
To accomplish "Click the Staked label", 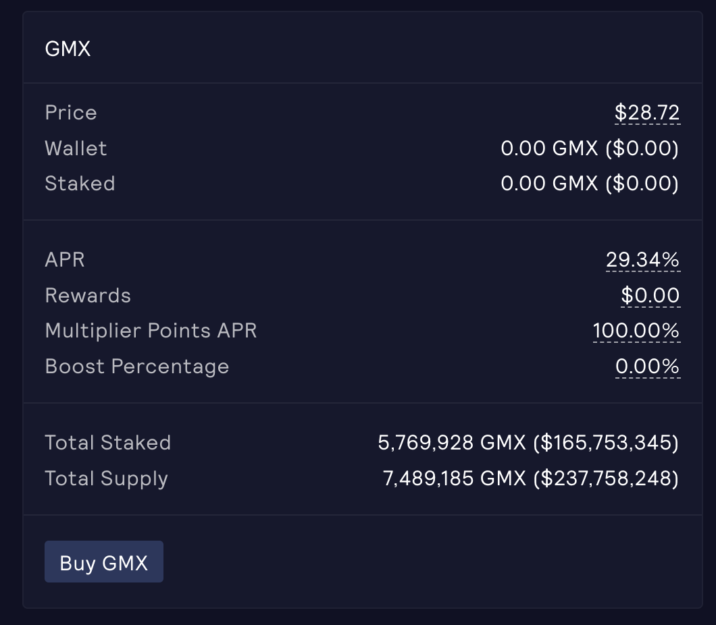I will [x=80, y=184].
